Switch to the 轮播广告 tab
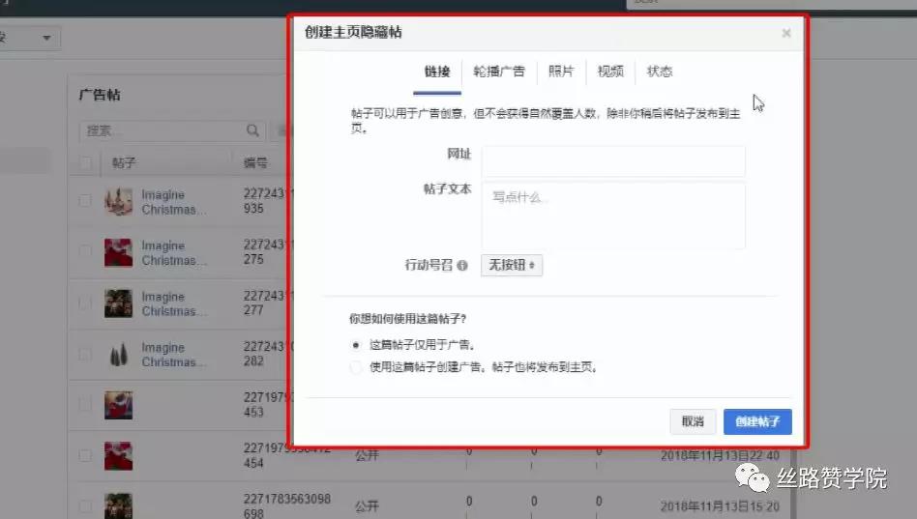The width and height of the screenshot is (917, 519). pyautogui.click(x=499, y=72)
